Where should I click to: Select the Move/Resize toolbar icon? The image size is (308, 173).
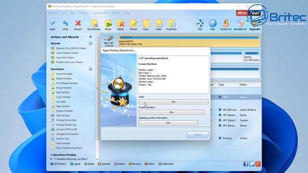pos(94,24)
